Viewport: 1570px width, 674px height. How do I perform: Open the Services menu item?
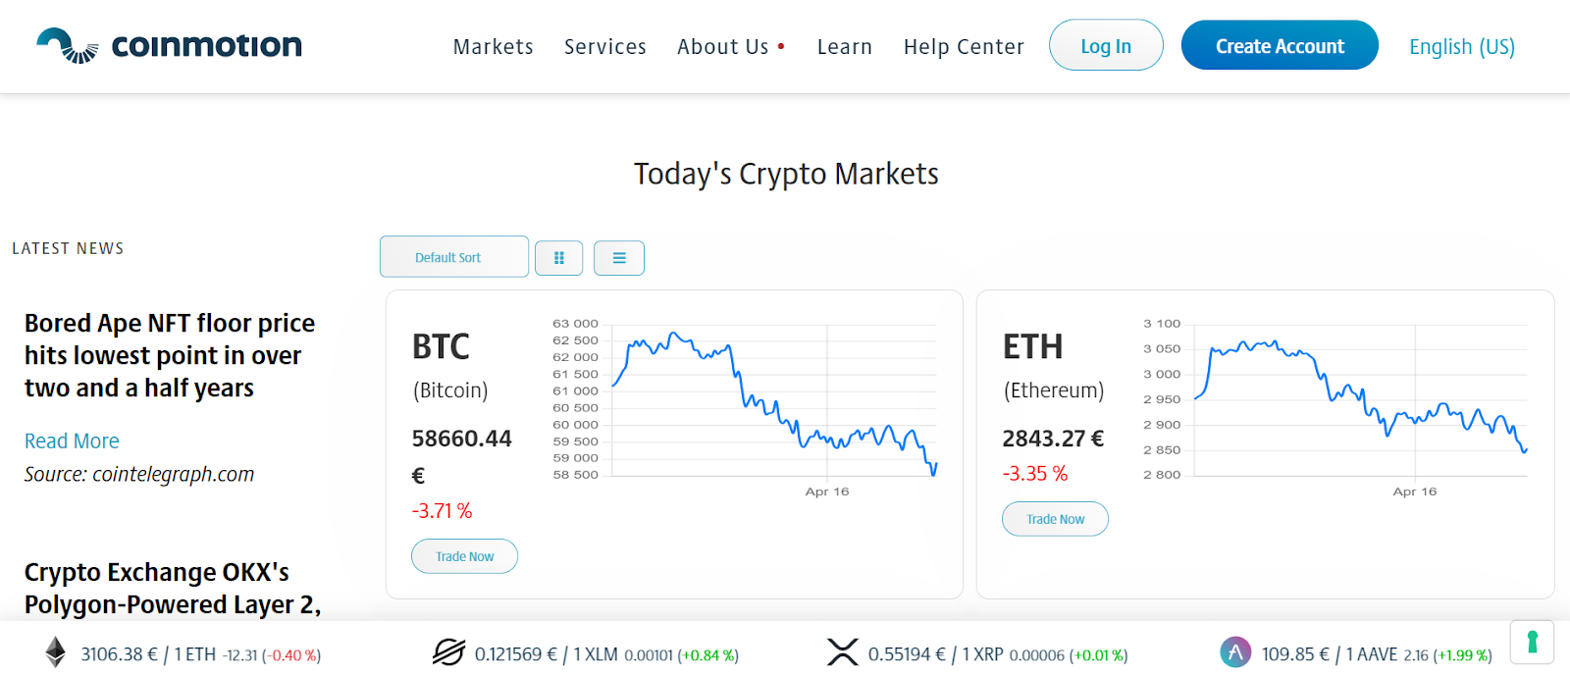605,46
